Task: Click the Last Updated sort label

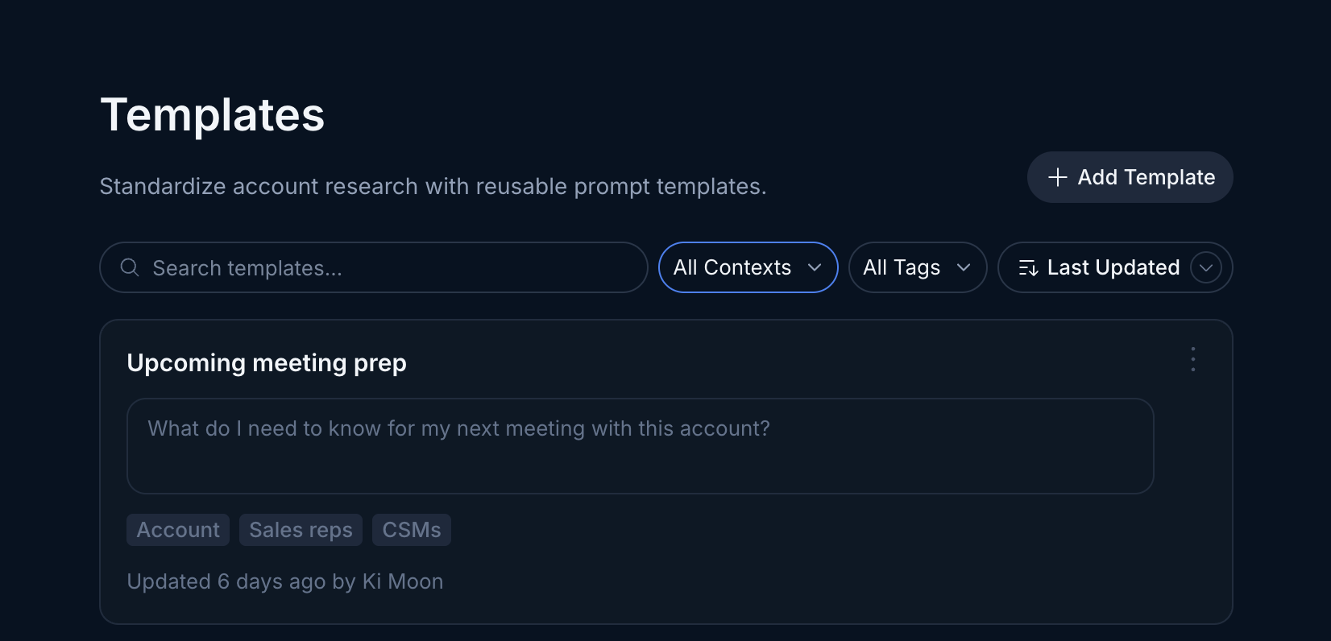Action: [1113, 267]
